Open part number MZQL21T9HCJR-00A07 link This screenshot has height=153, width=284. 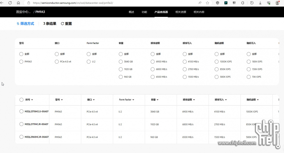(36, 124)
